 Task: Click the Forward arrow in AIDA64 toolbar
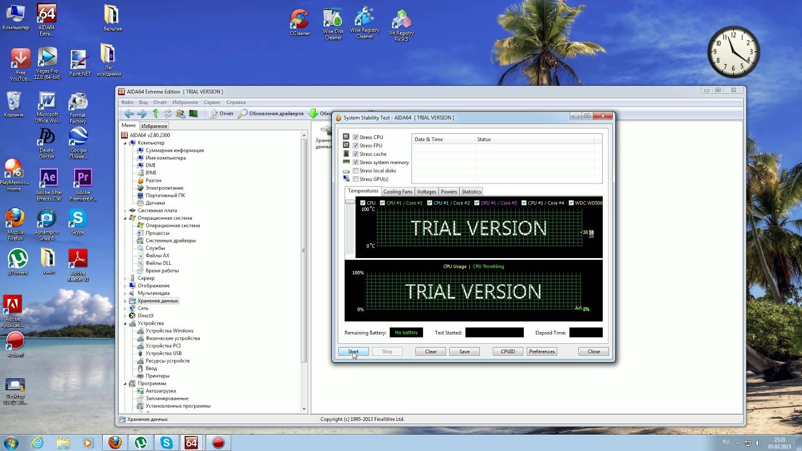[x=142, y=113]
